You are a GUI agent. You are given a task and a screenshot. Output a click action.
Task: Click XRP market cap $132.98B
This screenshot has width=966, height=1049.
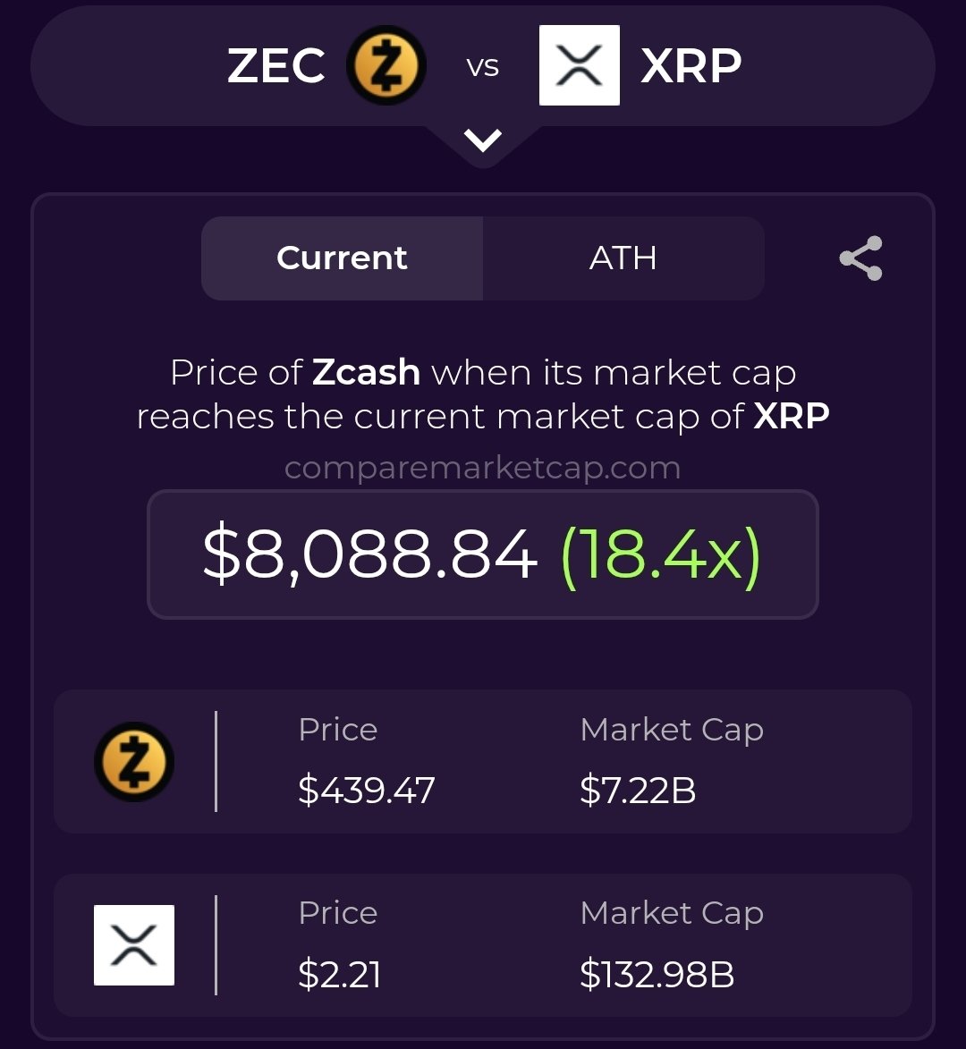[657, 974]
